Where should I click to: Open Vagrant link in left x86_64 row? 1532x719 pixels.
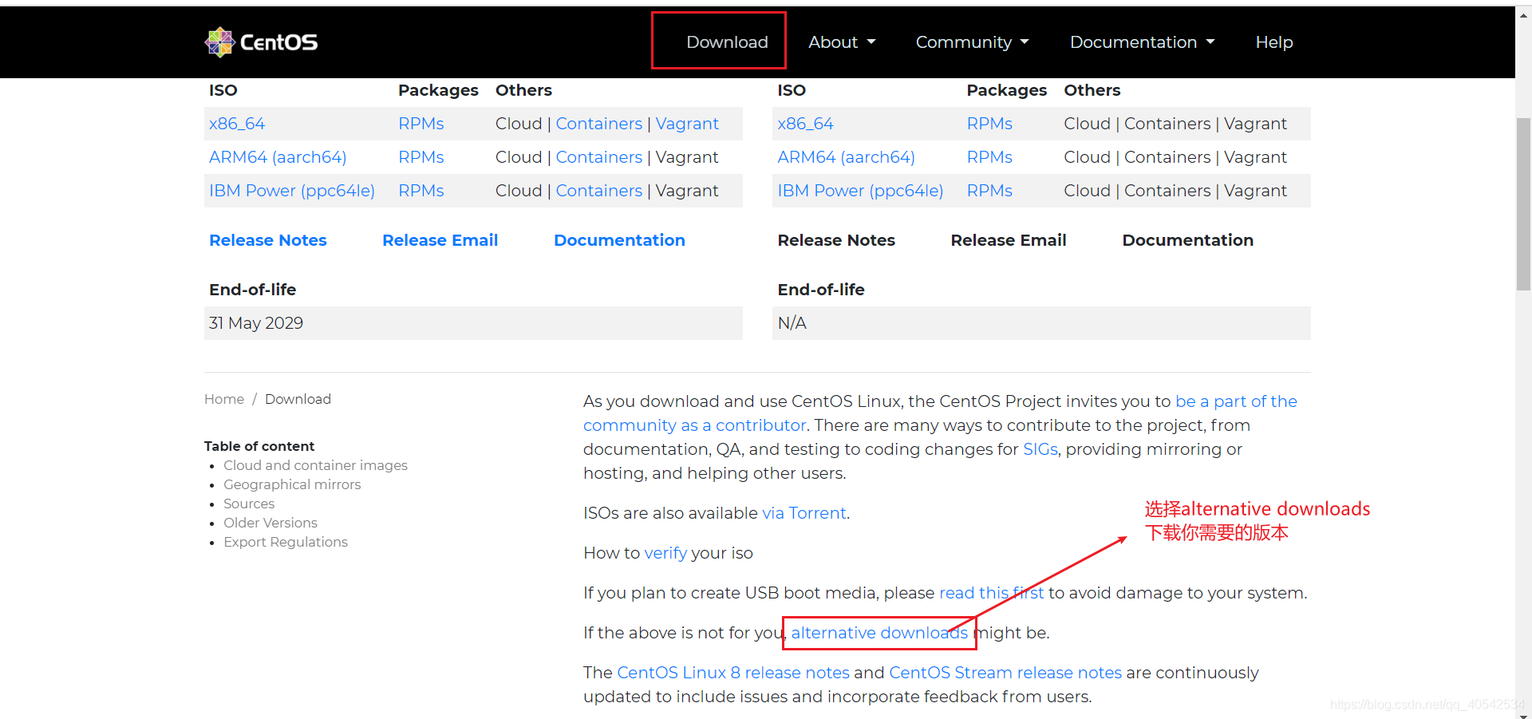tap(687, 124)
